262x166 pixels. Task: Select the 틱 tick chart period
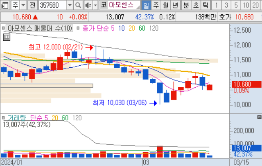pyautogui.click(x=206, y=5)
